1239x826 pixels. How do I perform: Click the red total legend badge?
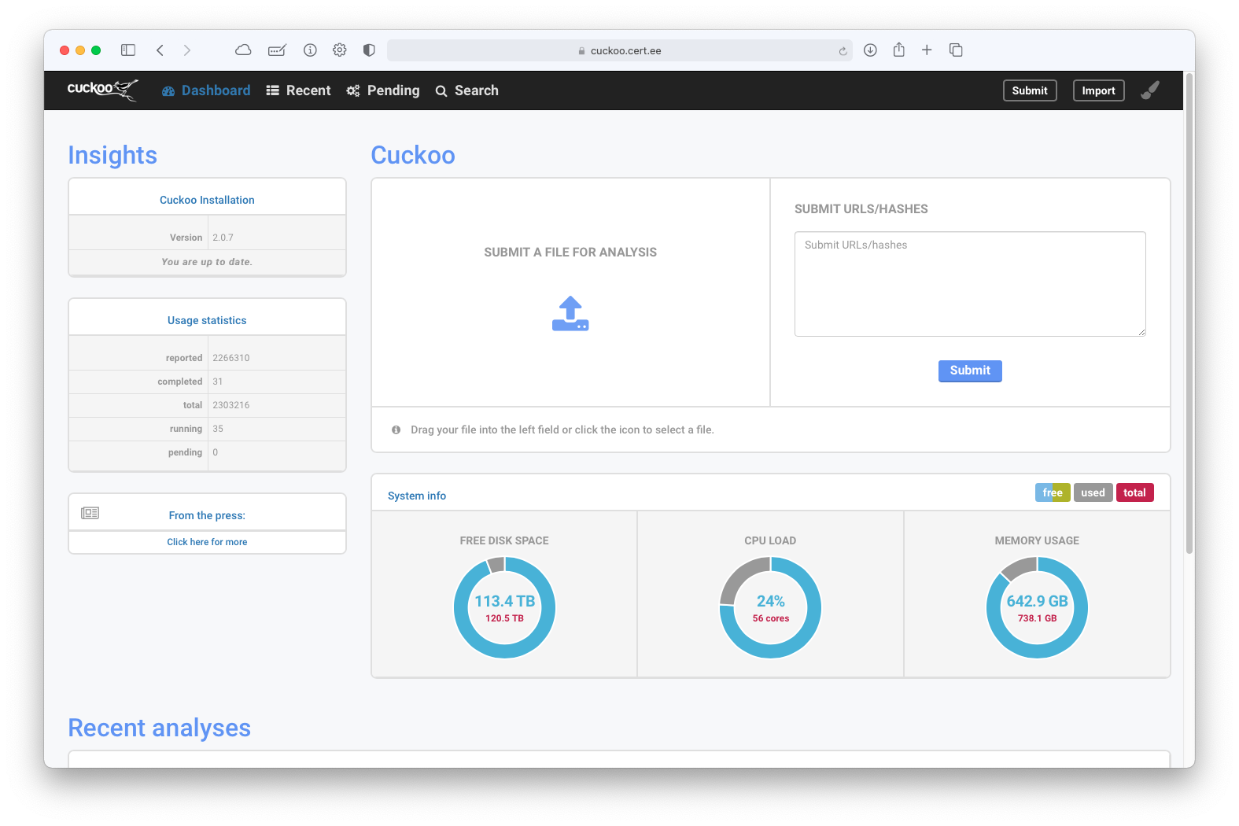tap(1134, 492)
